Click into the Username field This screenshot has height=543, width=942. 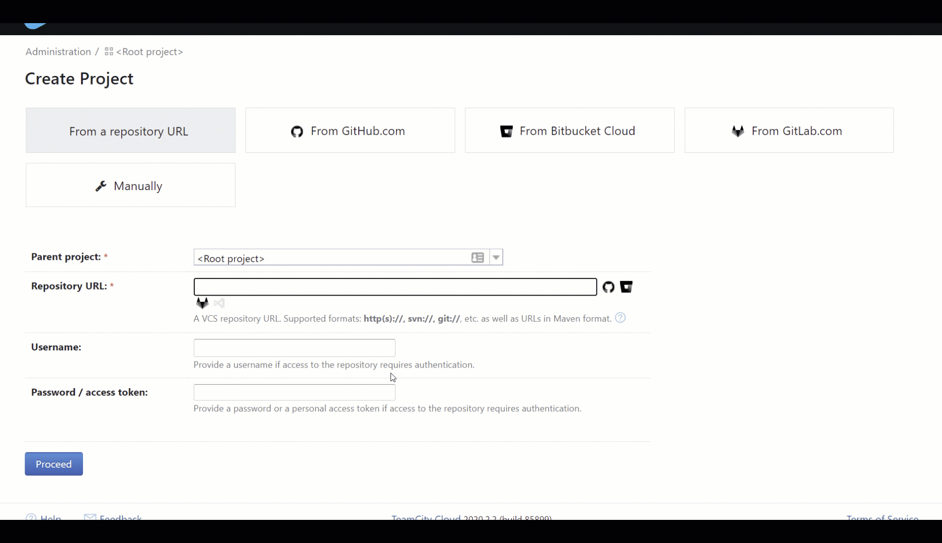point(294,348)
